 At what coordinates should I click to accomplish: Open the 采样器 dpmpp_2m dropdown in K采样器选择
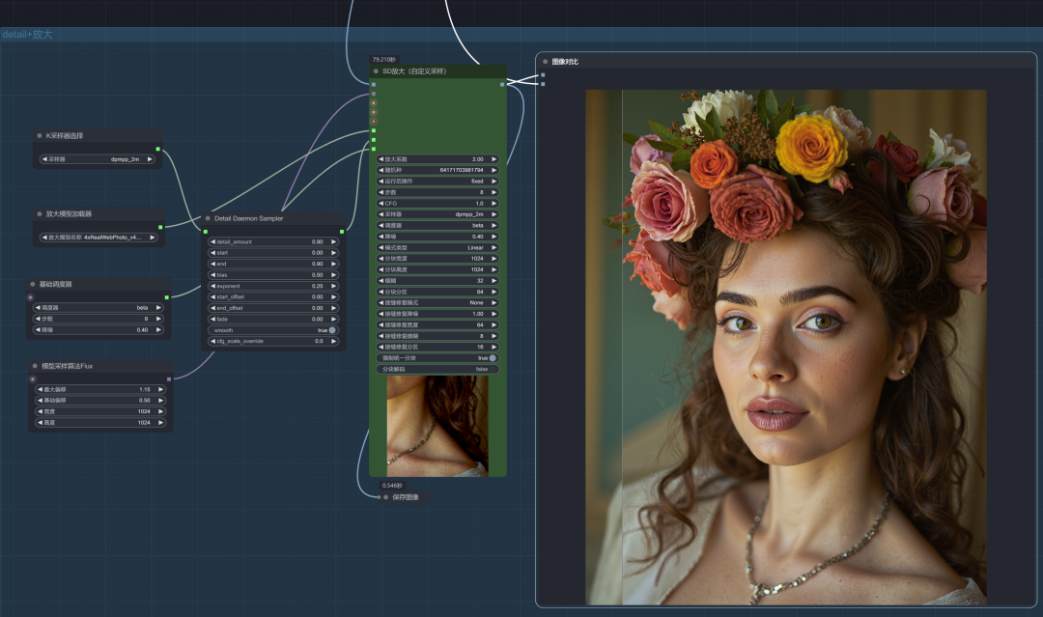[97, 159]
